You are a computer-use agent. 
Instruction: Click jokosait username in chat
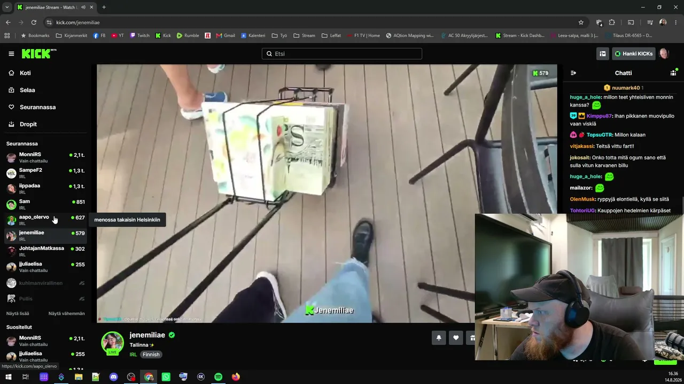coord(580,158)
